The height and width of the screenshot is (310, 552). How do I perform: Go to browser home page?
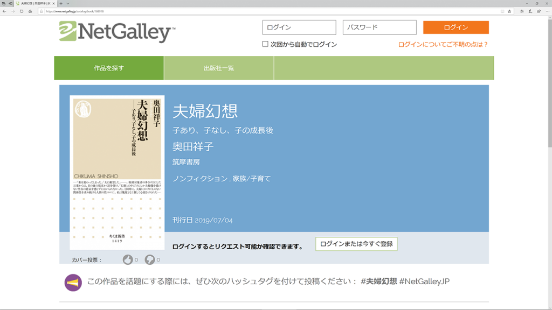pos(30,11)
